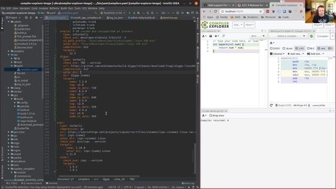Open Project panel settings gear icon
This screenshot has height=189, width=336.
pyautogui.click(x=36, y=17)
